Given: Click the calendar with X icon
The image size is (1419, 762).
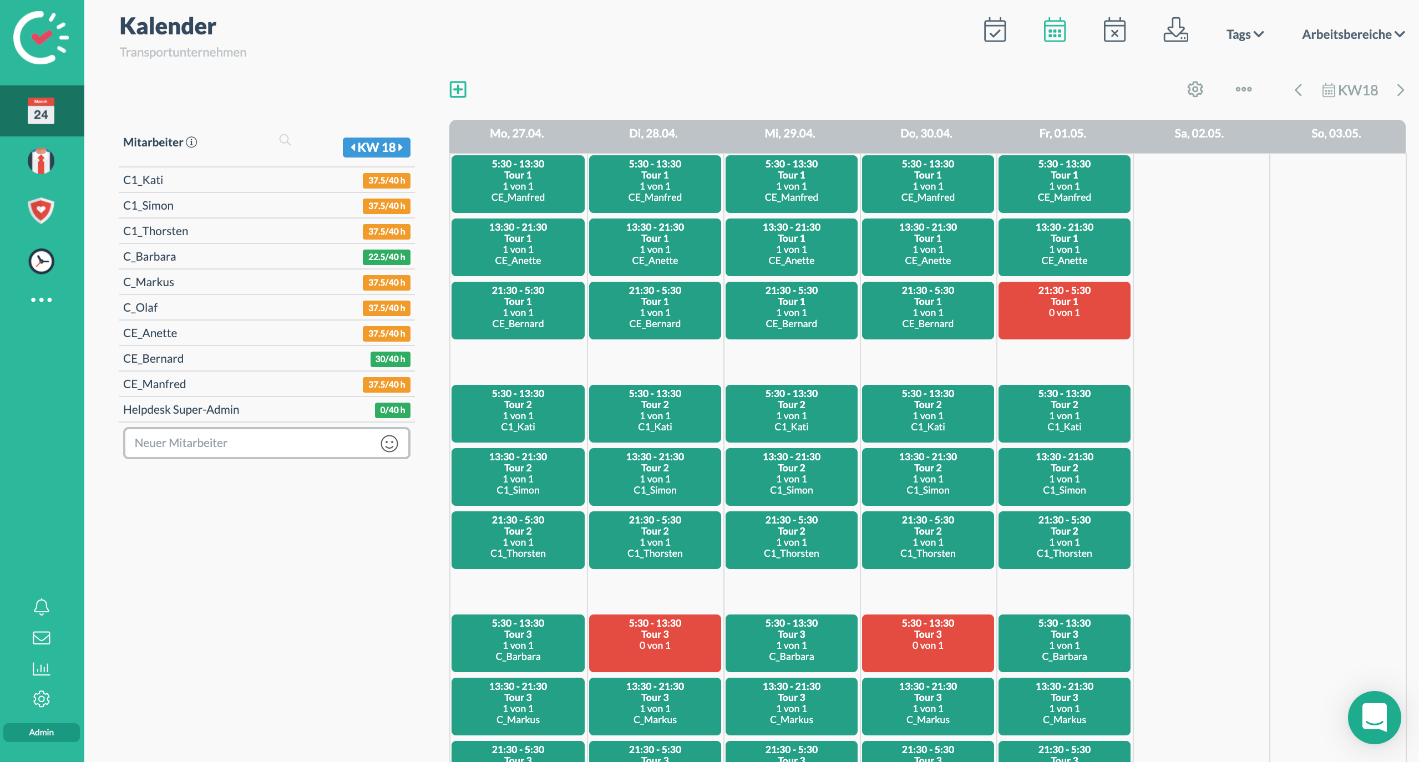Looking at the screenshot, I should coord(1114,31).
